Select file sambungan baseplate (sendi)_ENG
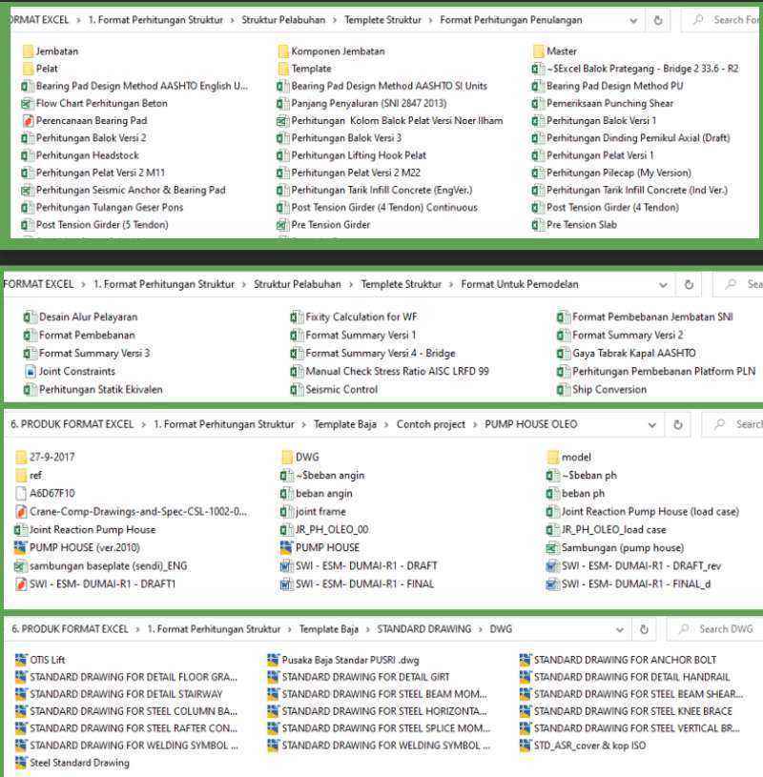 click(x=102, y=566)
